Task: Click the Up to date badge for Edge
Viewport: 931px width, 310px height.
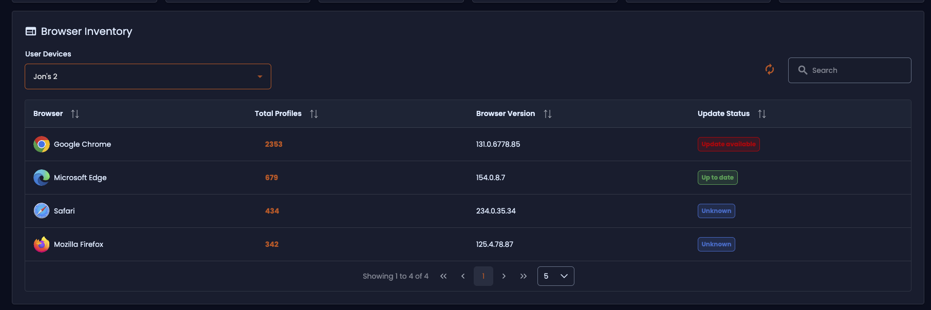Action: tap(718, 178)
